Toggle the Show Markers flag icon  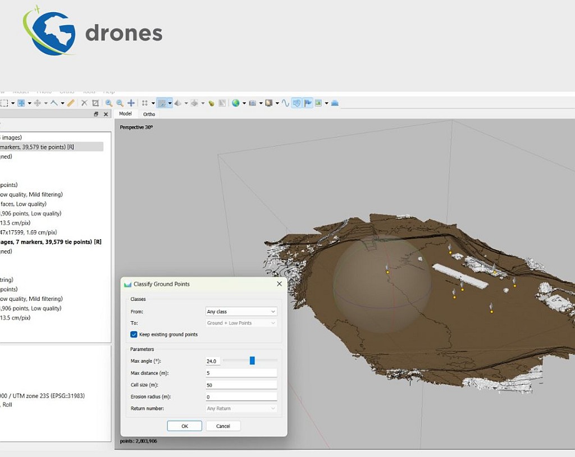point(307,103)
